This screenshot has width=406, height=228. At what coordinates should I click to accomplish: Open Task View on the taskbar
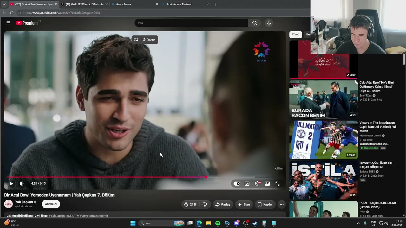click(x=190, y=223)
